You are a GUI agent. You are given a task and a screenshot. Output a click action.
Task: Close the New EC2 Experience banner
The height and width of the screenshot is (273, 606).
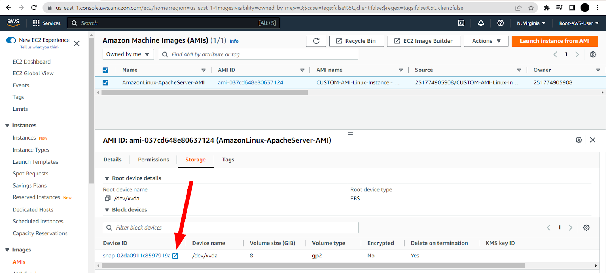pos(77,43)
